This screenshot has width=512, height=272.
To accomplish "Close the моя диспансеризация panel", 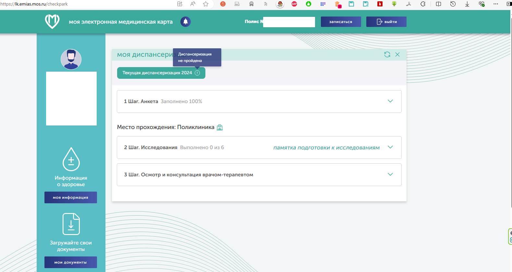I will point(397,54).
